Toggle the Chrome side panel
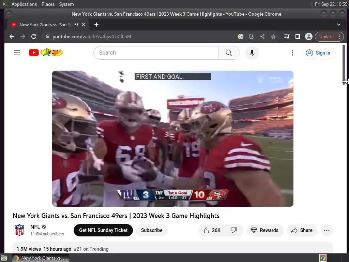The image size is (349, 262). (x=298, y=37)
